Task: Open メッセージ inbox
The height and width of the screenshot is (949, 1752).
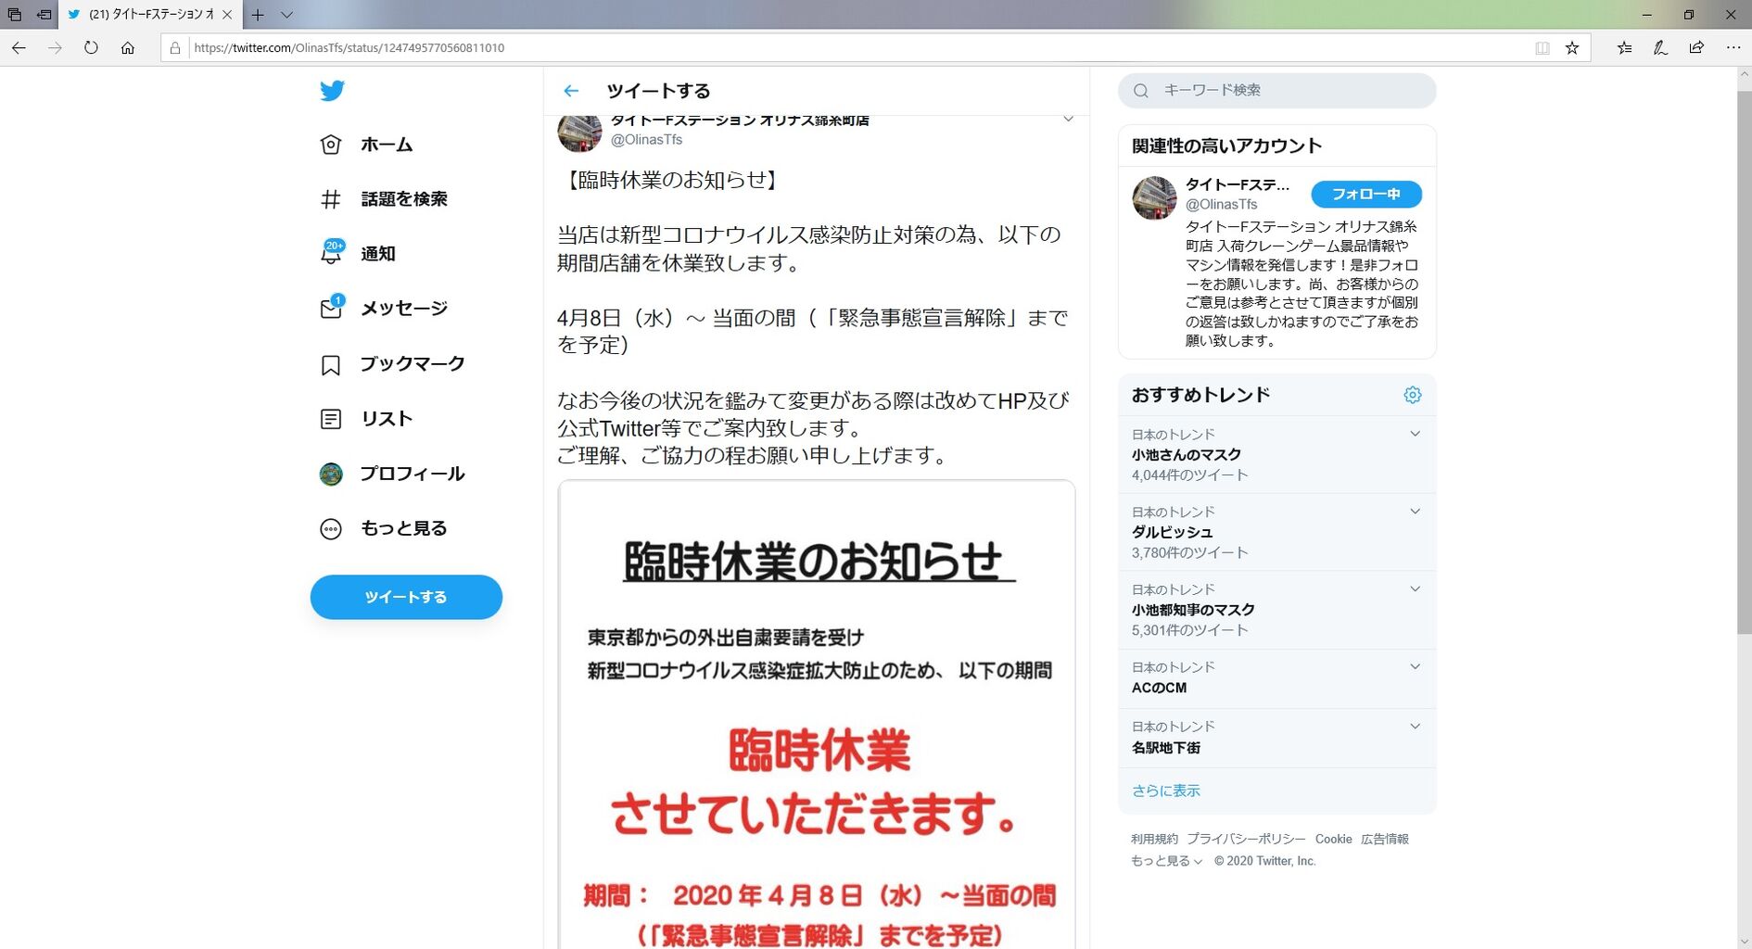Action: pyautogui.click(x=404, y=309)
